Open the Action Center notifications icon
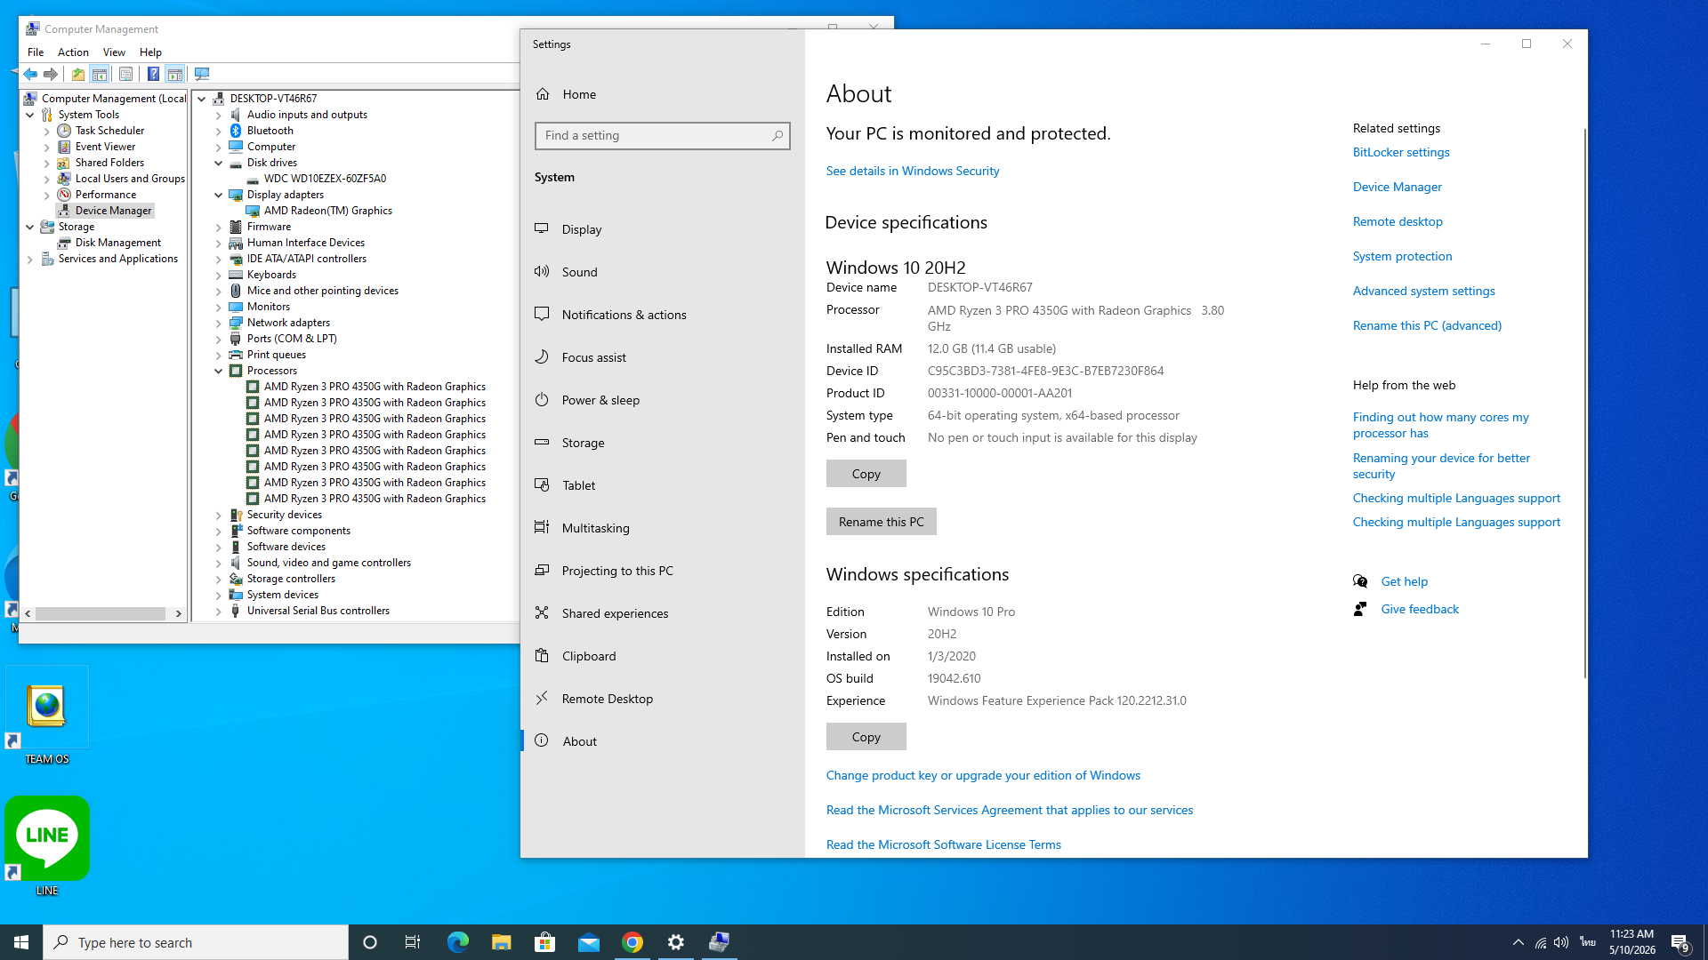The height and width of the screenshot is (960, 1708). point(1680,942)
